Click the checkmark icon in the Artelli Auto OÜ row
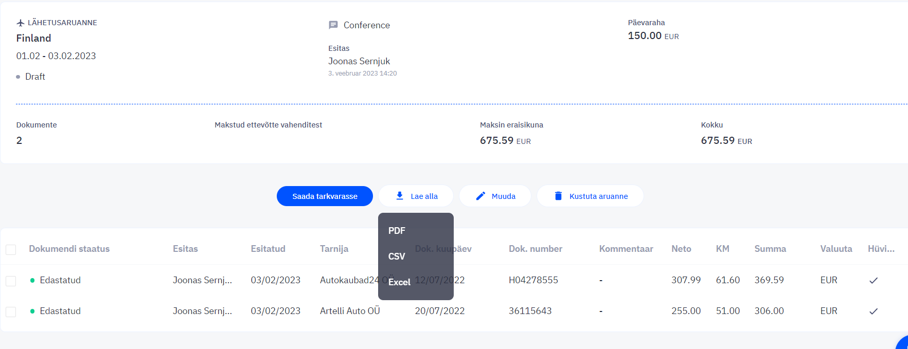The image size is (908, 349). [x=874, y=311]
